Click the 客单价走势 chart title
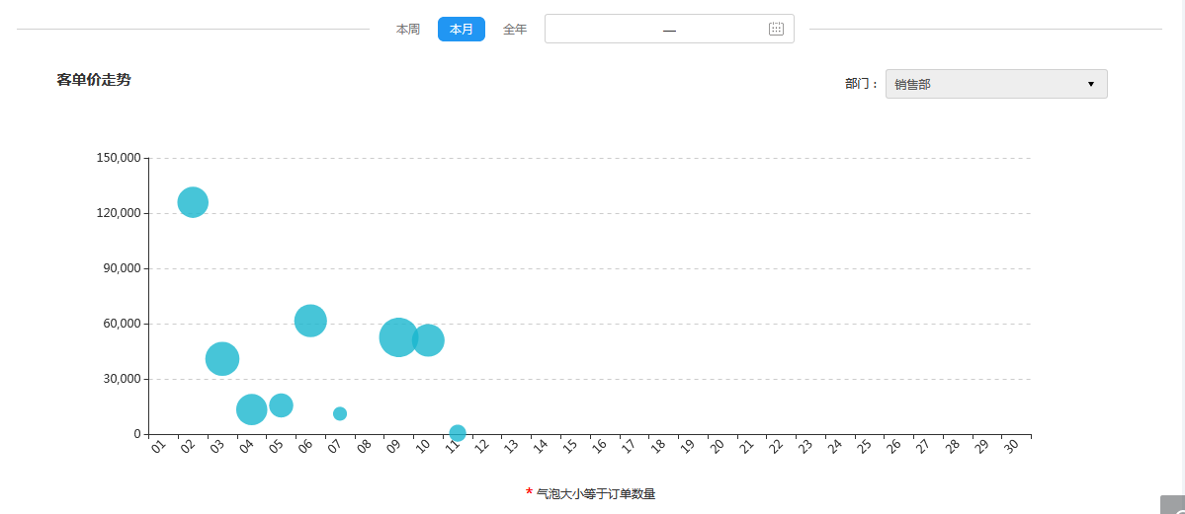The height and width of the screenshot is (514, 1185). point(94,80)
